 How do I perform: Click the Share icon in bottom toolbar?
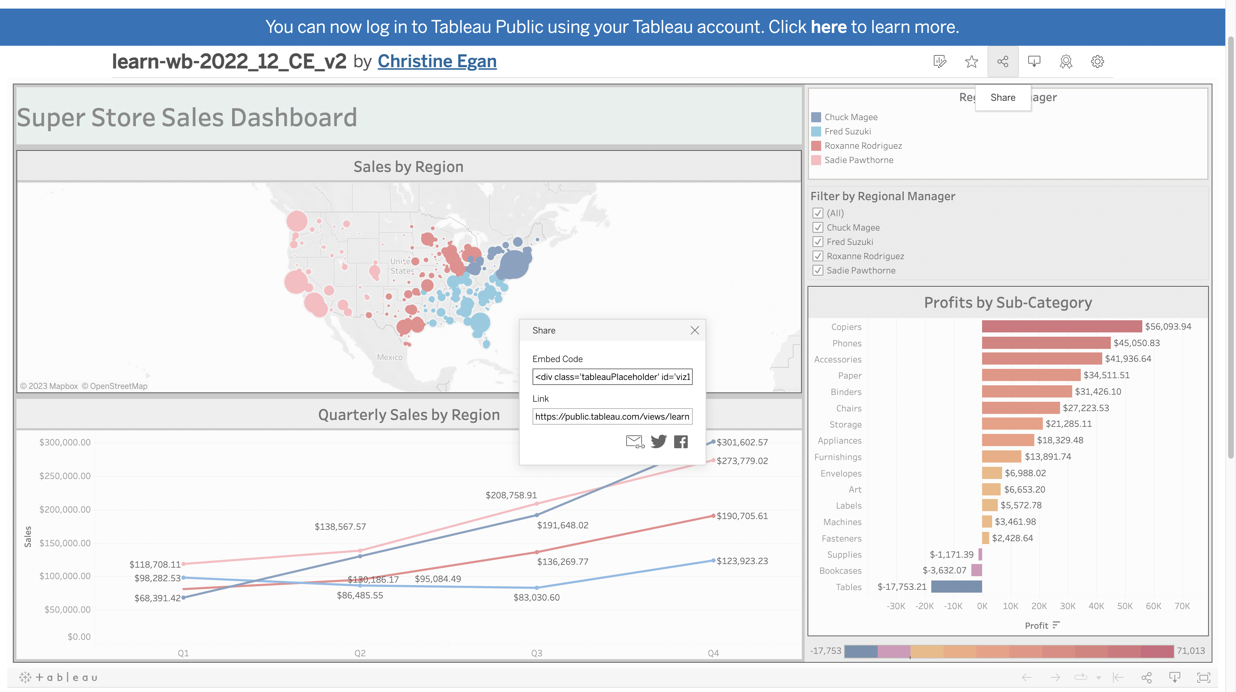[1146, 677]
